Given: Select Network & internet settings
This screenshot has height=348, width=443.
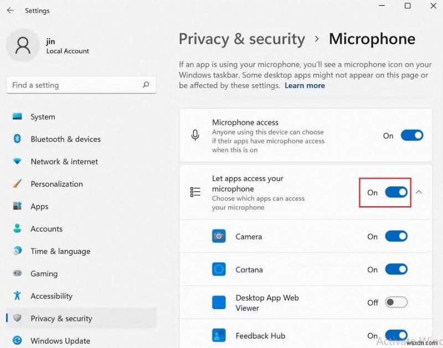Looking at the screenshot, I should click(x=56, y=162).
